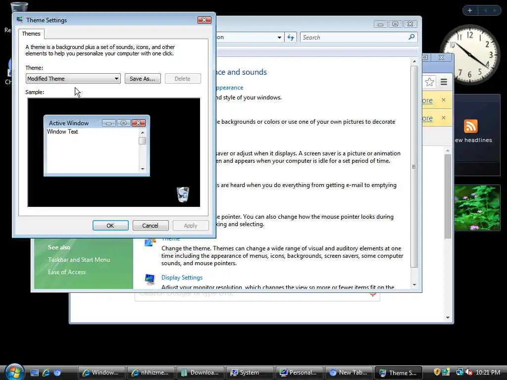Dismiss the second yellow Chrome infobar
The width and height of the screenshot is (507, 380).
coord(444,118)
